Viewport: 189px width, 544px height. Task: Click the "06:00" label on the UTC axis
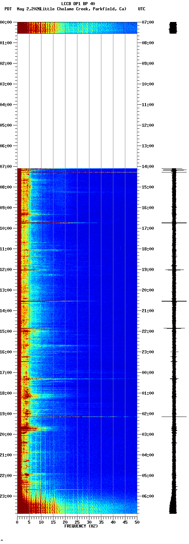click(148, 496)
